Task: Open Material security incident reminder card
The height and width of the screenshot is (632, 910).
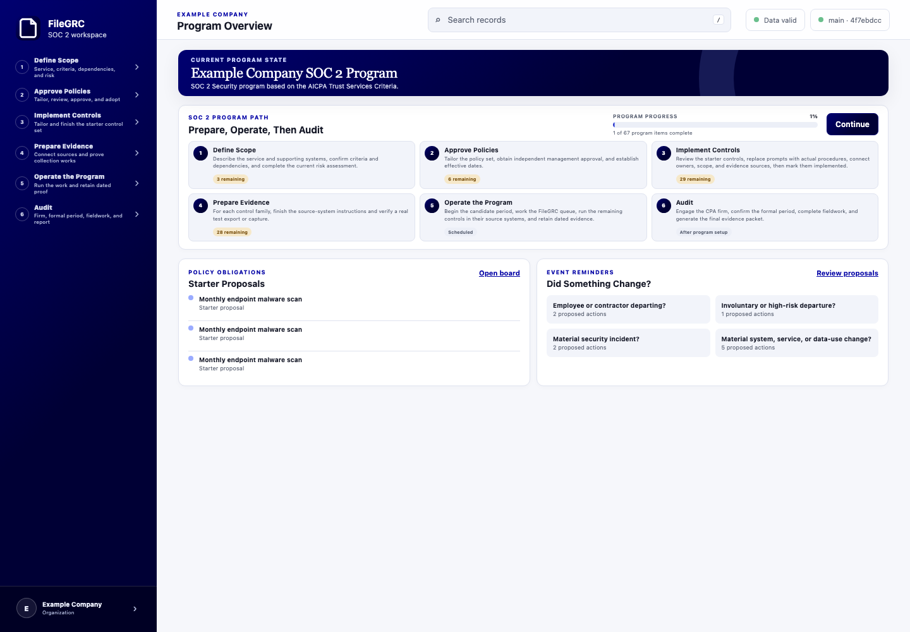Action: [x=628, y=343]
